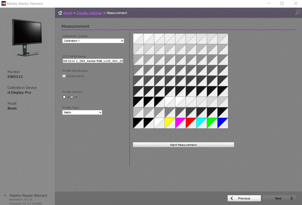The width and height of the screenshot is (302, 205).
Task: Click the 'i1Display Pro' device text
Action: [x=19, y=92]
